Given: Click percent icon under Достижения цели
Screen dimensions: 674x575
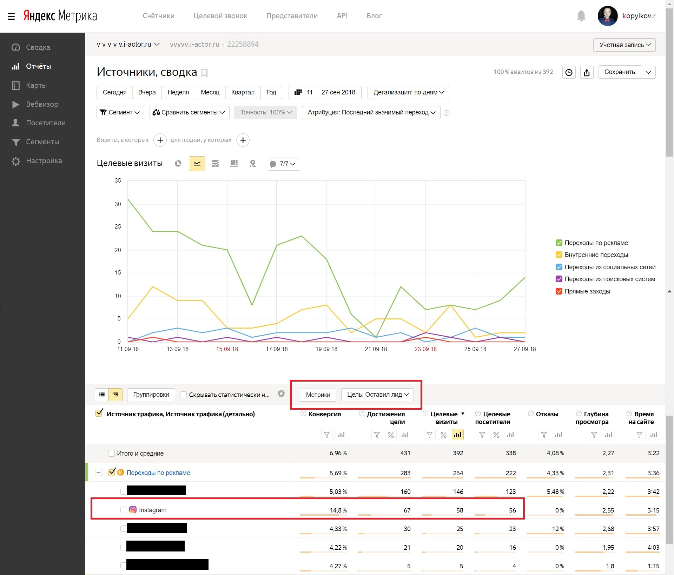Looking at the screenshot, I should 391,435.
